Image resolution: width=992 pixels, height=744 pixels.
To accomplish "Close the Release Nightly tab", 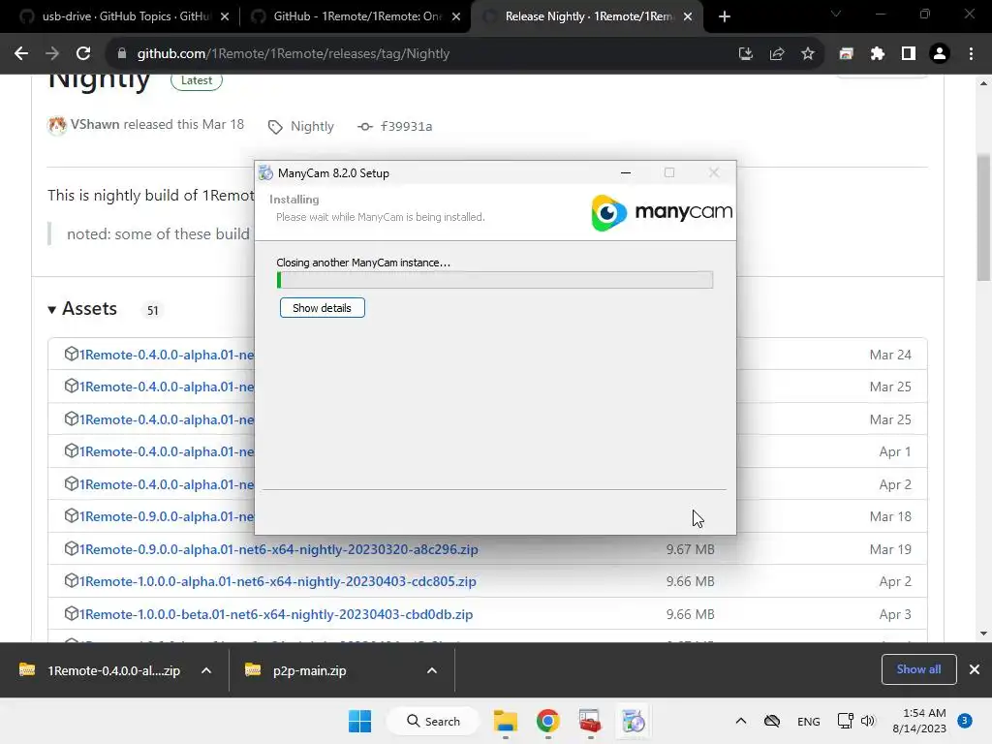I will 688,16.
